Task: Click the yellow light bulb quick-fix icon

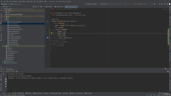Action: [x=52, y=33]
